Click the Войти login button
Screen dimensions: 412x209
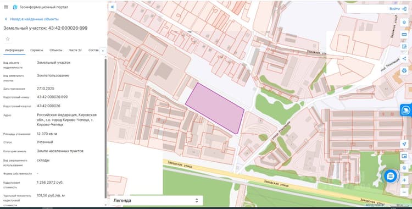(398, 9)
